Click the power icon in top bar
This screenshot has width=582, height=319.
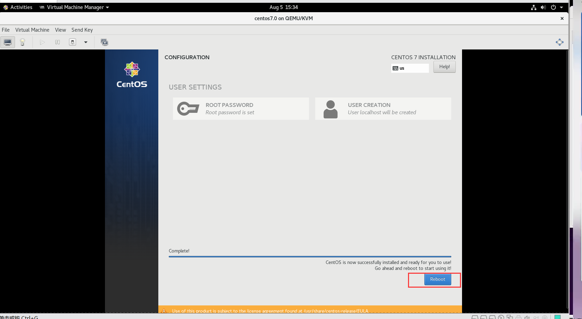(553, 7)
